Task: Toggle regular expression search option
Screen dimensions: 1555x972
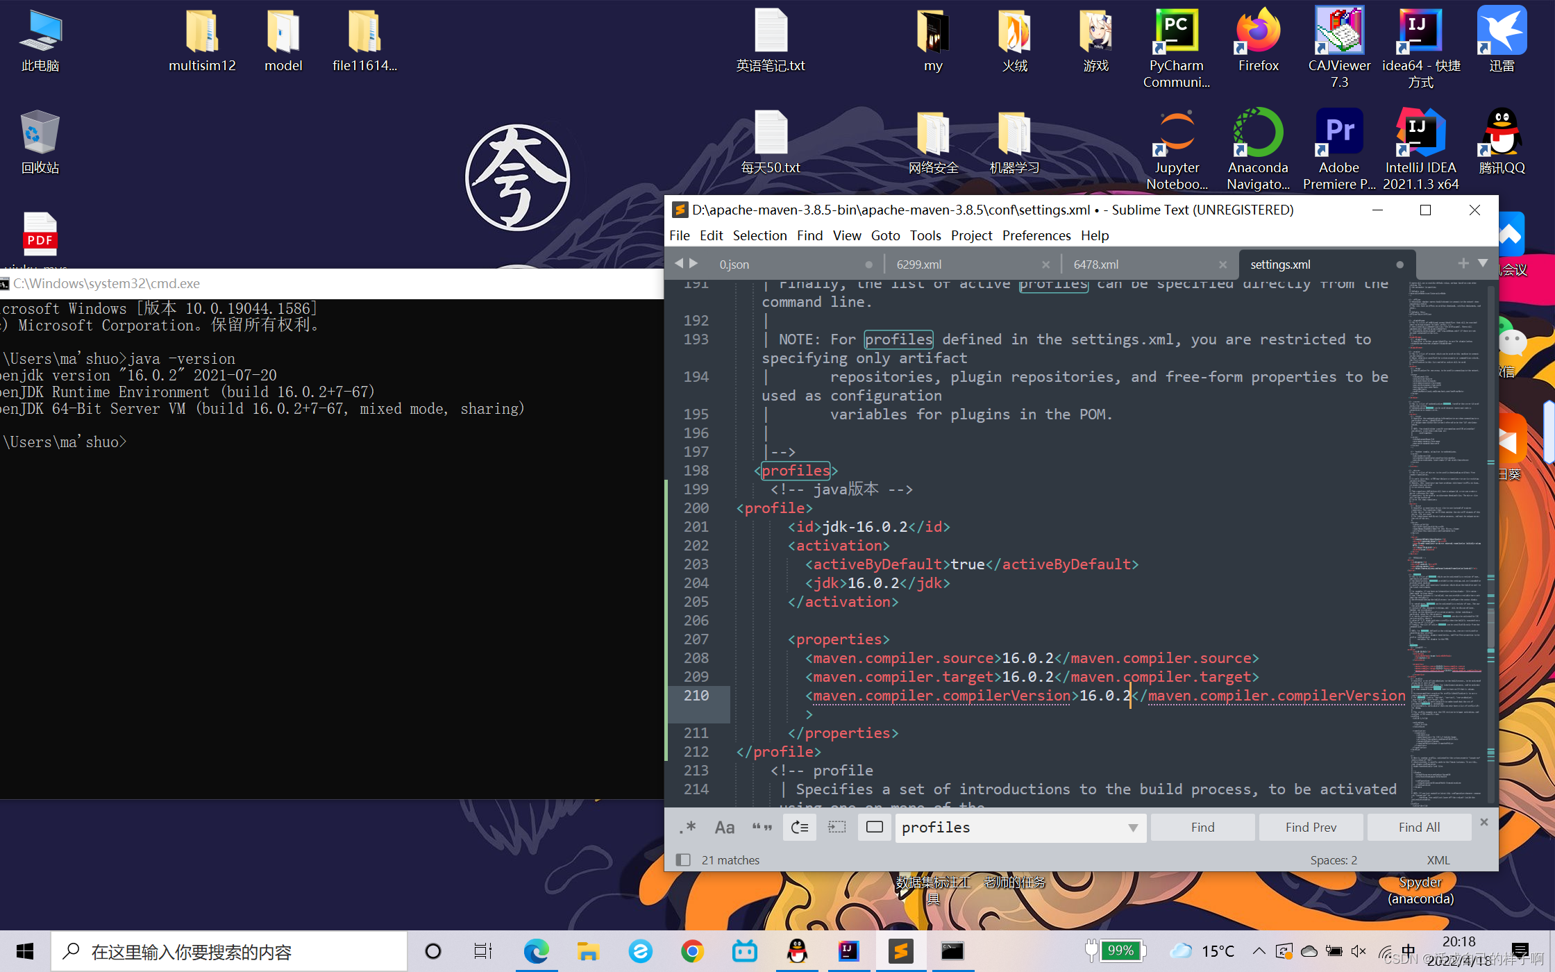Action: [x=687, y=827]
